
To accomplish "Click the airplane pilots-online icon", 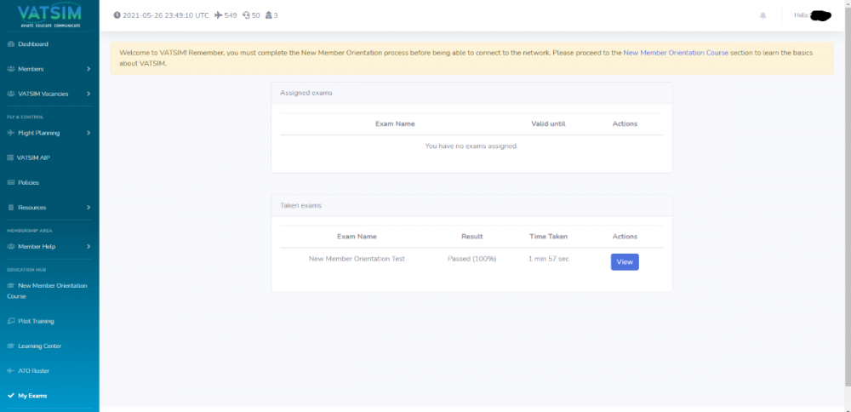I will tap(218, 15).
